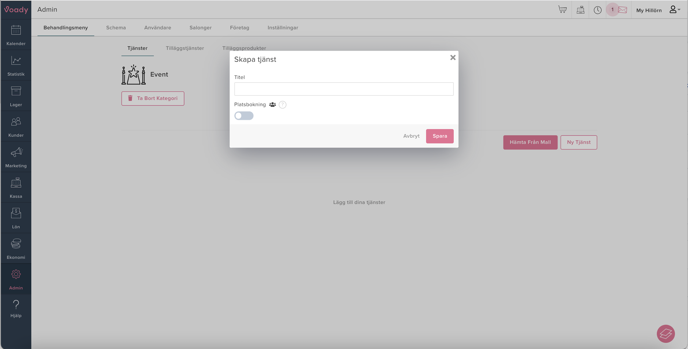Open the round chat widget icon
The image size is (688, 349).
666,333
